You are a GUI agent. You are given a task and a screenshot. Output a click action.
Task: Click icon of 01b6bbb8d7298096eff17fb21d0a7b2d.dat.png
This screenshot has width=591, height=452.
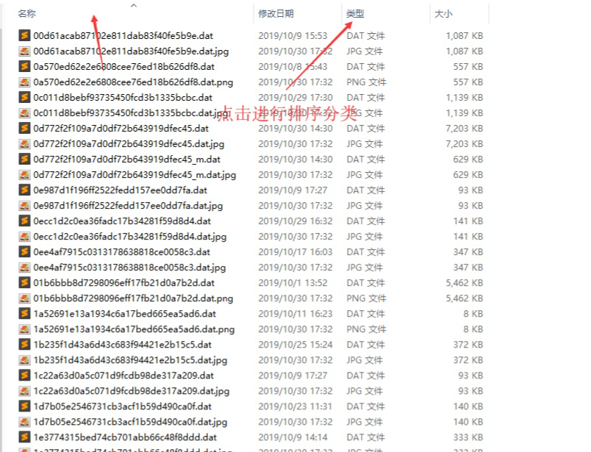tap(24, 298)
